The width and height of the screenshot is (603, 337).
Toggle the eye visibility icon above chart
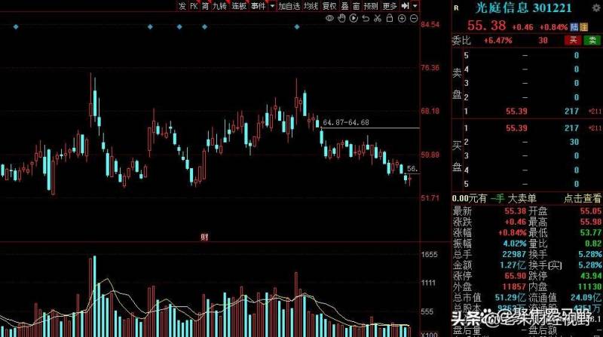[x=329, y=18]
